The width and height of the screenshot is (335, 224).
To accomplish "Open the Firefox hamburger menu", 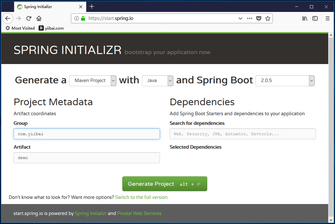I will (x=328, y=18).
